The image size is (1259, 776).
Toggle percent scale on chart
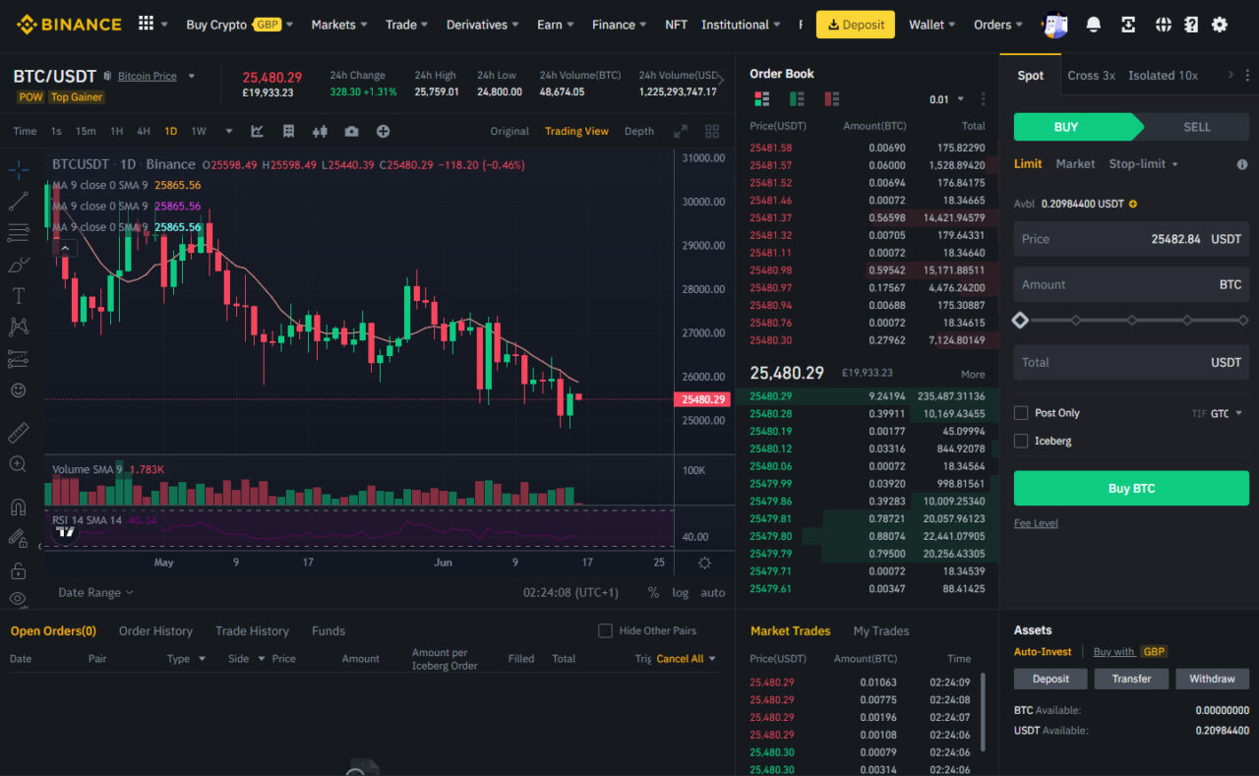point(653,592)
